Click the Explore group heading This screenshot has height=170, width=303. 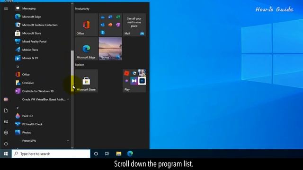coord(79,65)
